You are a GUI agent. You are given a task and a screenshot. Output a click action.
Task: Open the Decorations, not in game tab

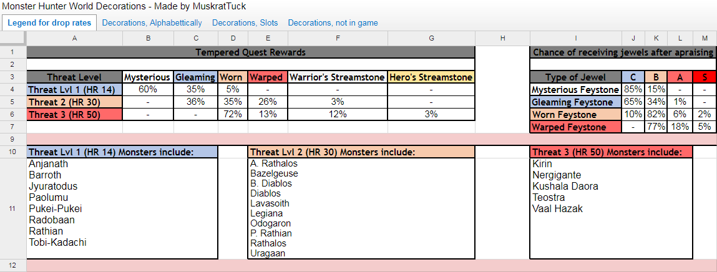point(333,23)
